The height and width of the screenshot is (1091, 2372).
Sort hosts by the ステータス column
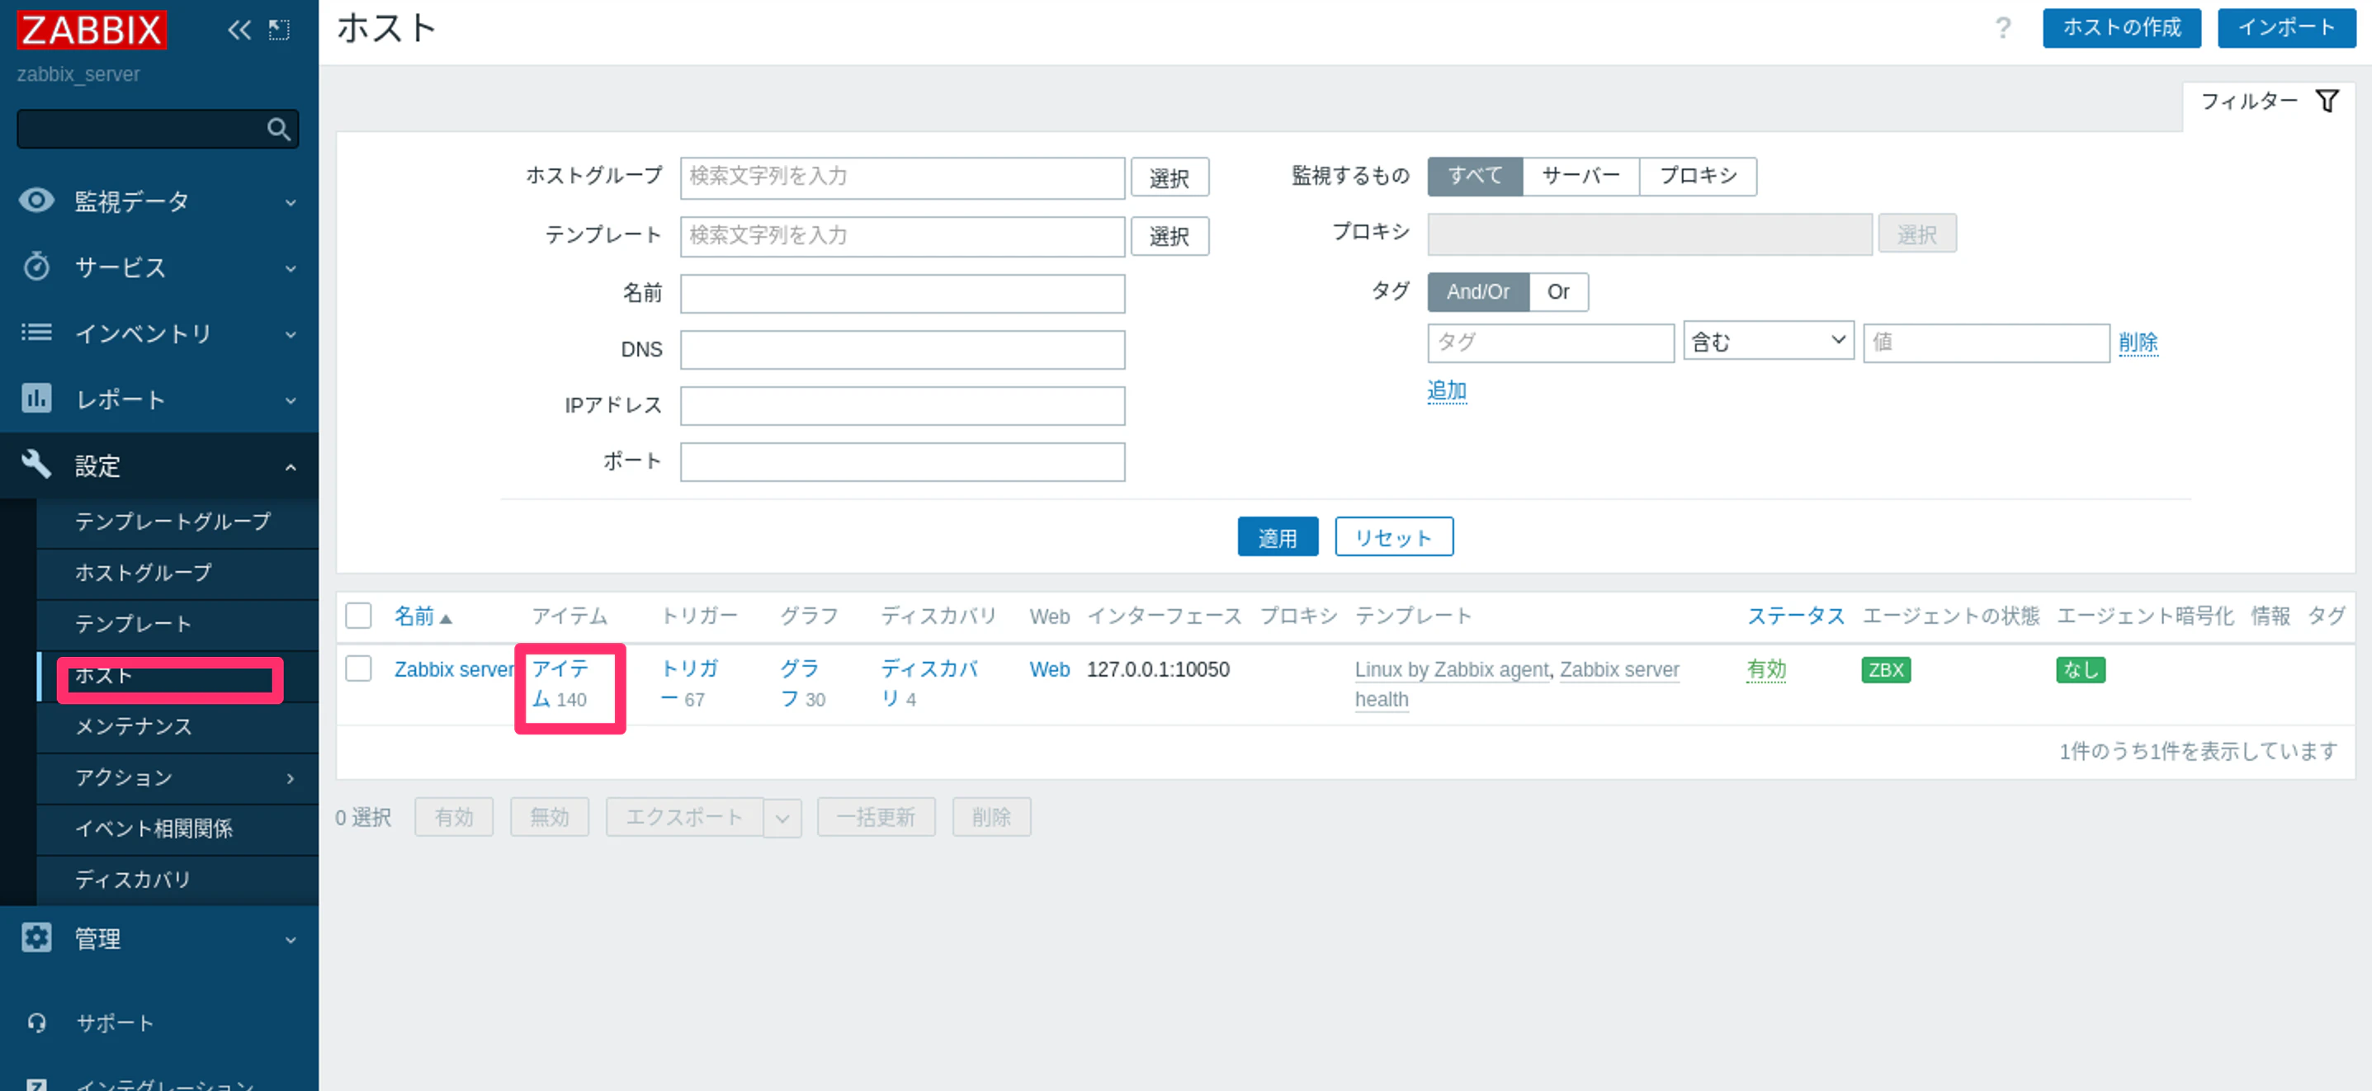pos(1796,616)
